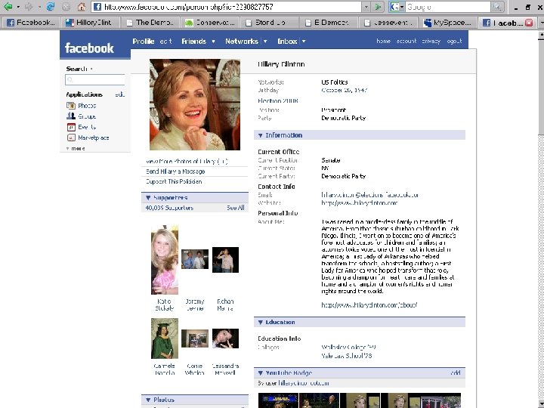Open supporter Katie Stokely's photo
Screen dimensions: 544x408
(x=165, y=260)
